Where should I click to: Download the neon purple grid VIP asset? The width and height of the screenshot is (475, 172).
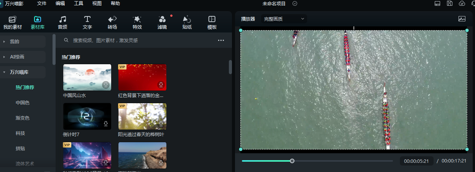(x=106, y=163)
